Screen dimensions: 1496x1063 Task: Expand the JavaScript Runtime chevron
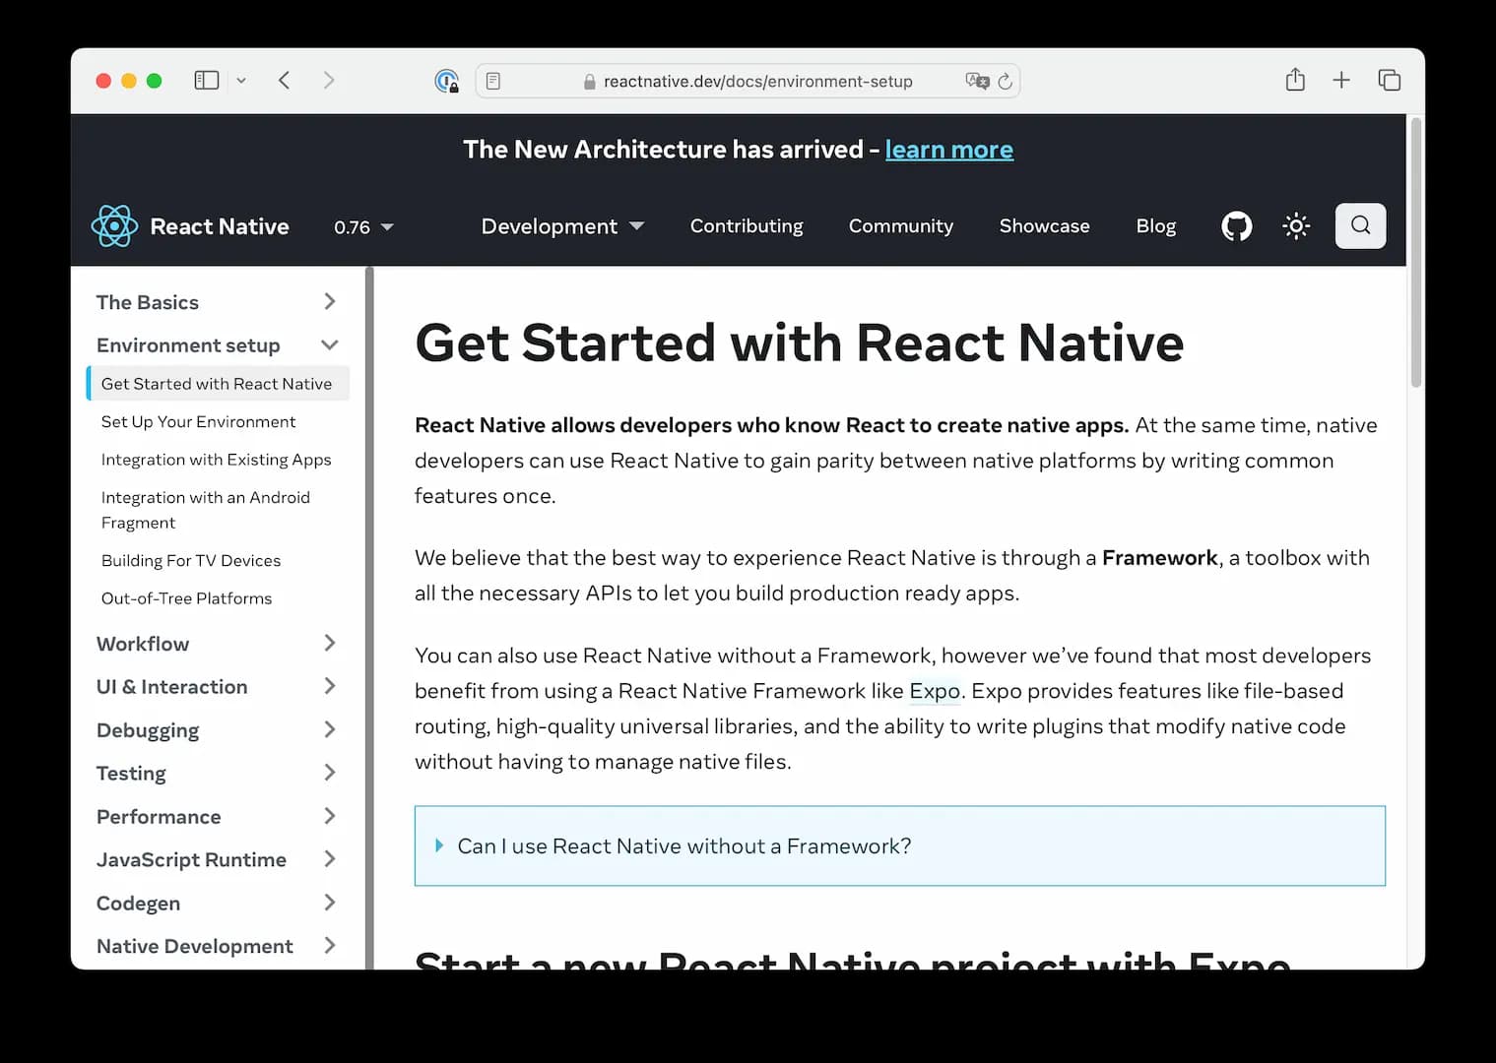(x=330, y=860)
